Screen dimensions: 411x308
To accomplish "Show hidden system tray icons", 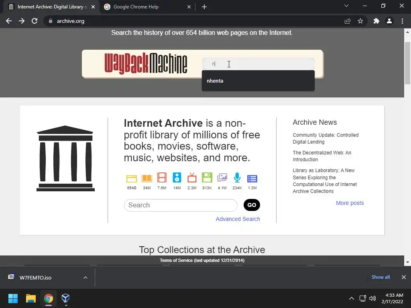I will click(352, 298).
